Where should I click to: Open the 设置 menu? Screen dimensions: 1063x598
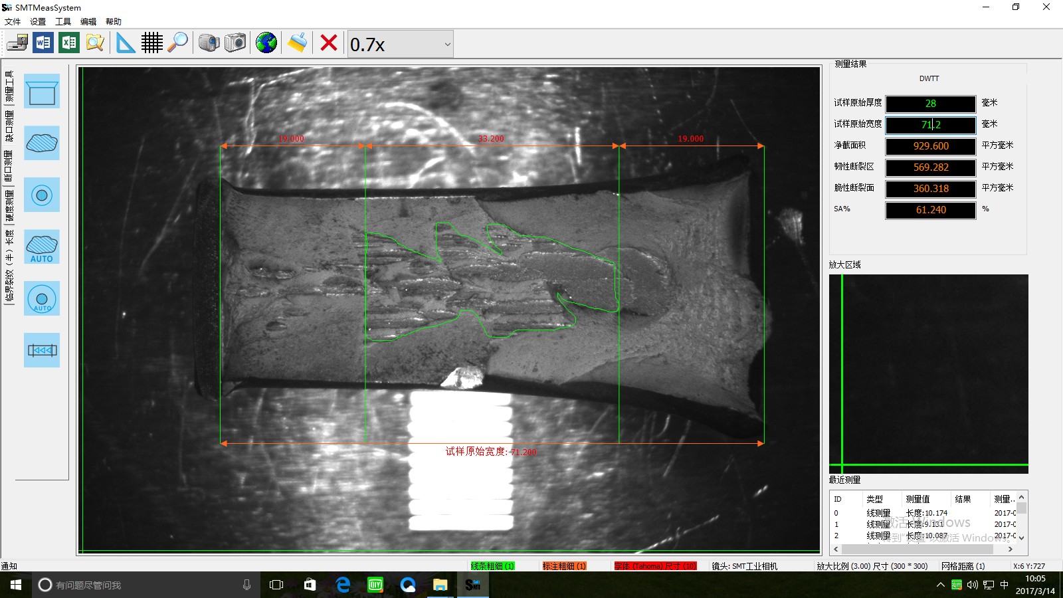pyautogui.click(x=38, y=21)
